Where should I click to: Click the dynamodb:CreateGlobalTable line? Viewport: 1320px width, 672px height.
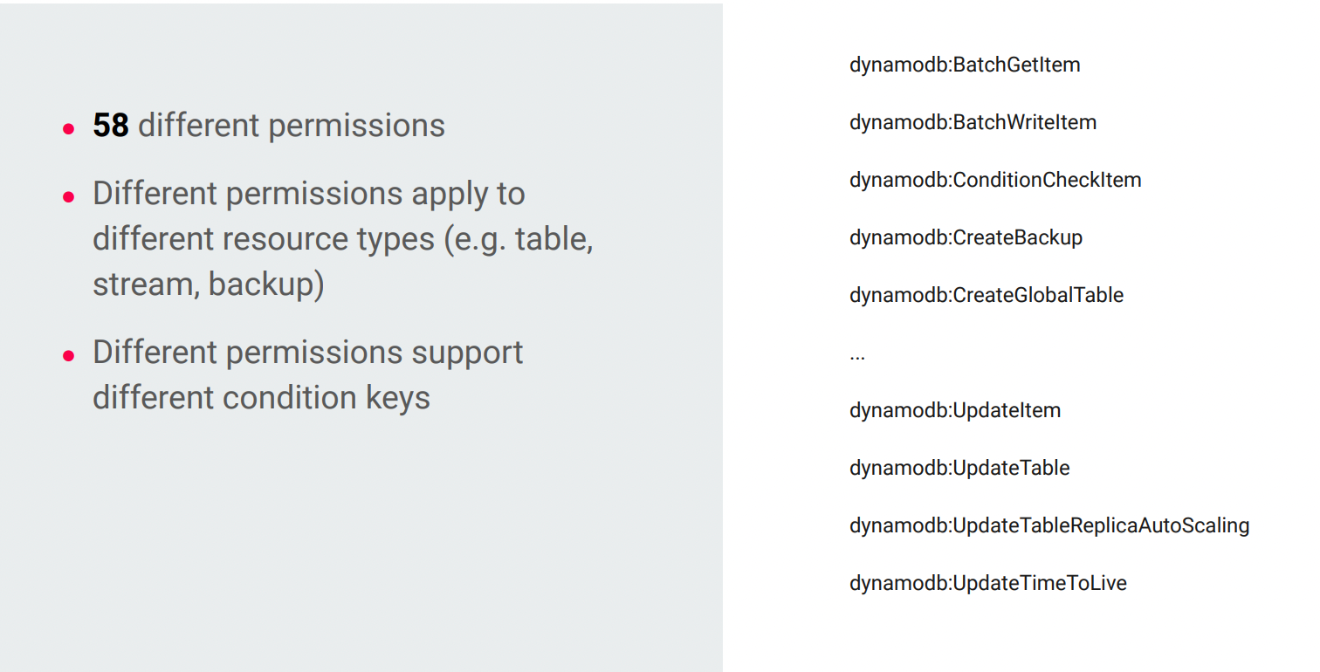tap(987, 295)
